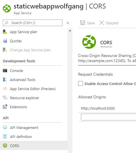Screen dimensions: 136x153
Task: Open Extensions menu item
Action: point(18,107)
